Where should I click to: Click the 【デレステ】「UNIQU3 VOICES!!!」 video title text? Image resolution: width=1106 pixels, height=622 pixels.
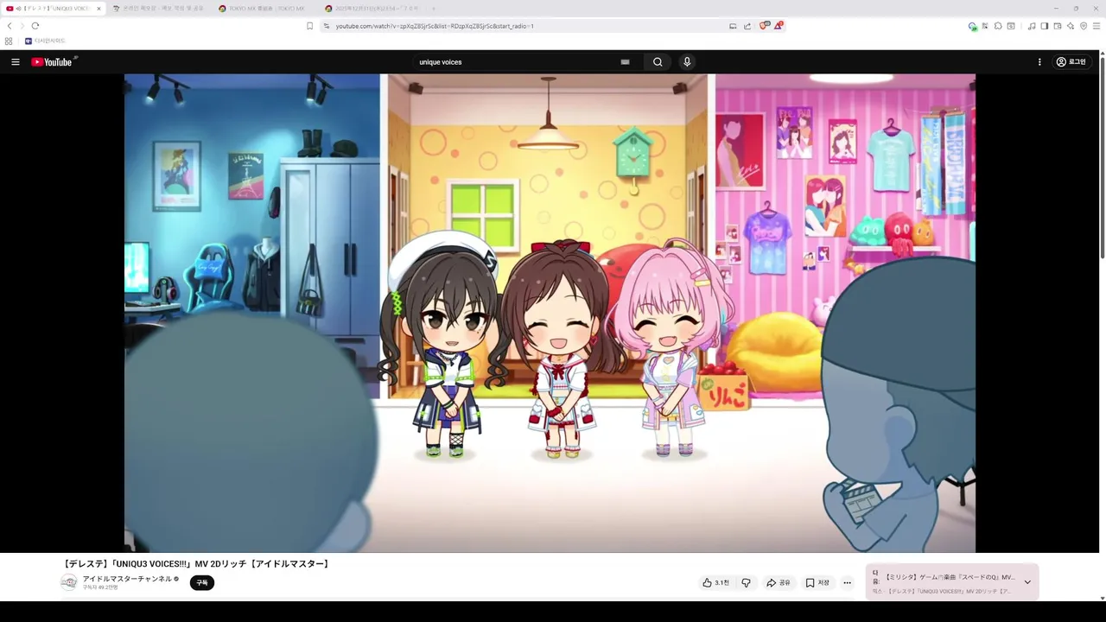point(196,564)
